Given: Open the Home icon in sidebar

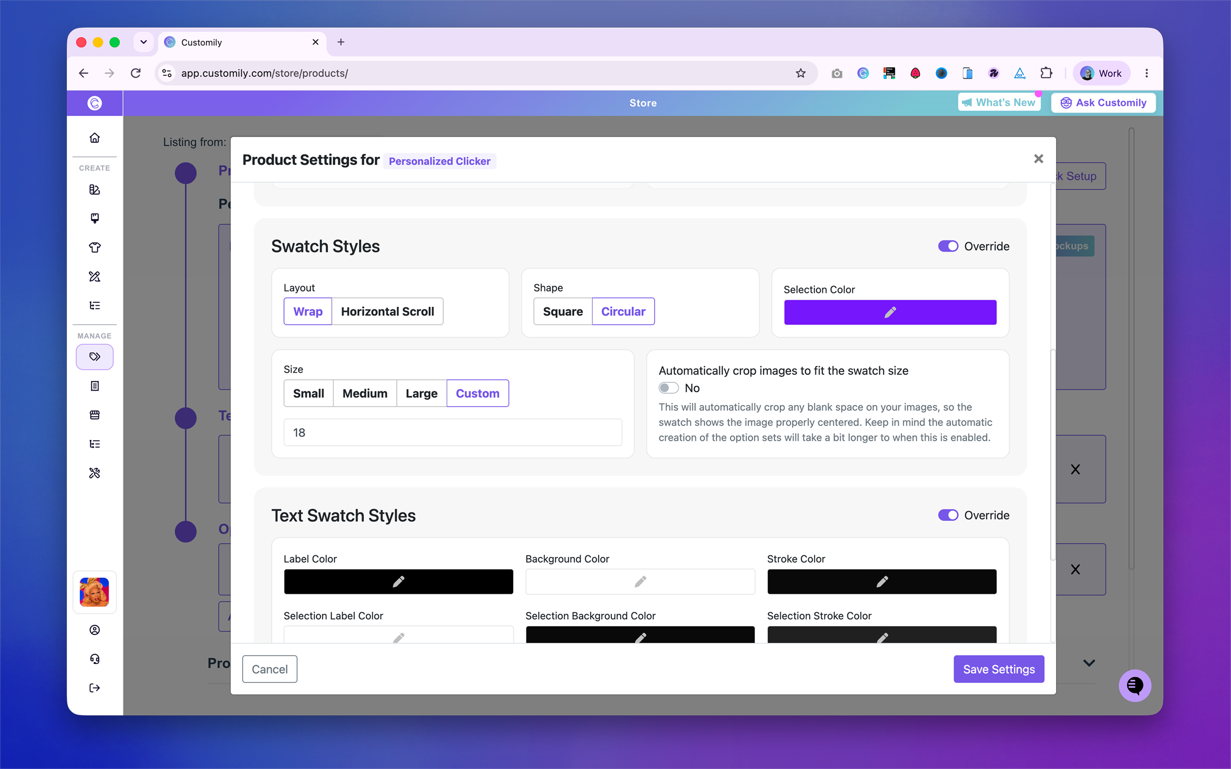Looking at the screenshot, I should (95, 138).
